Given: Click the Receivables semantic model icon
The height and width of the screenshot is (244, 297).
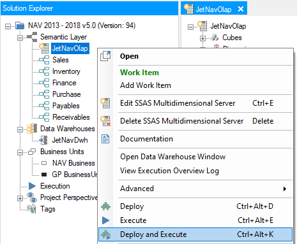Looking at the screenshot, I should tap(44, 117).
